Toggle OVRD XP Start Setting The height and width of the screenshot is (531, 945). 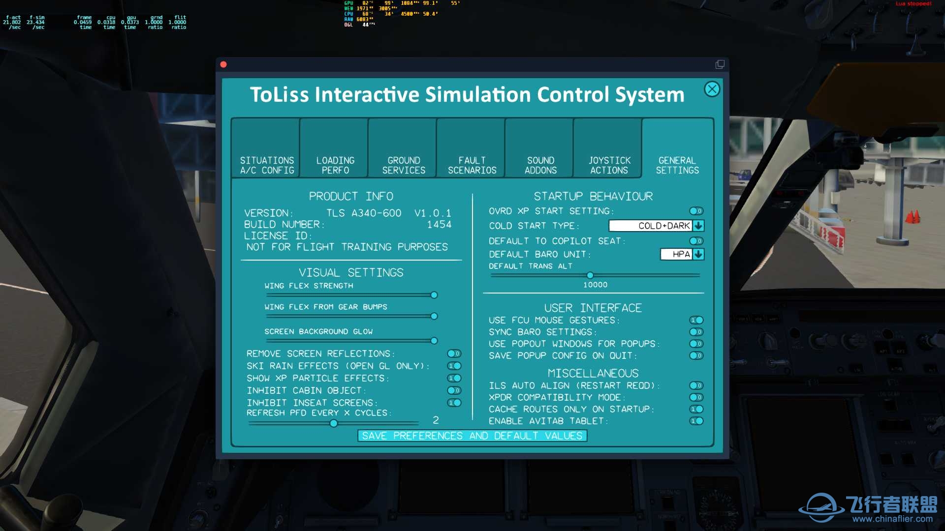[x=696, y=211]
